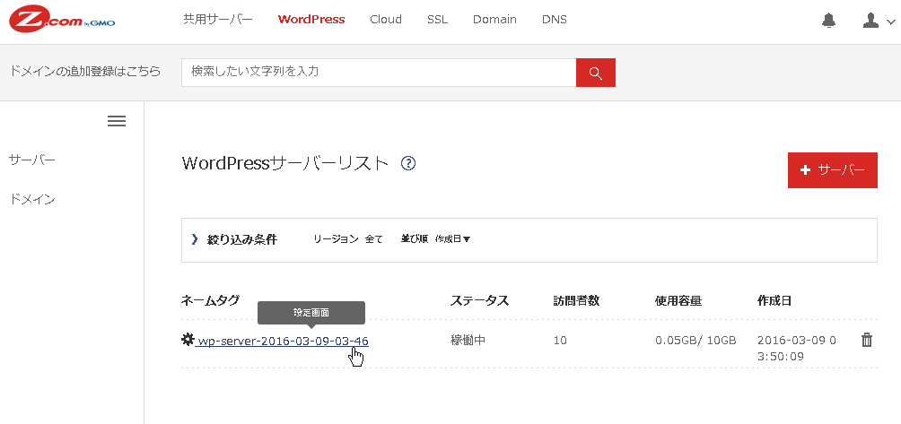Open the Cloud top menu item
This screenshot has height=424, width=901.
[386, 20]
